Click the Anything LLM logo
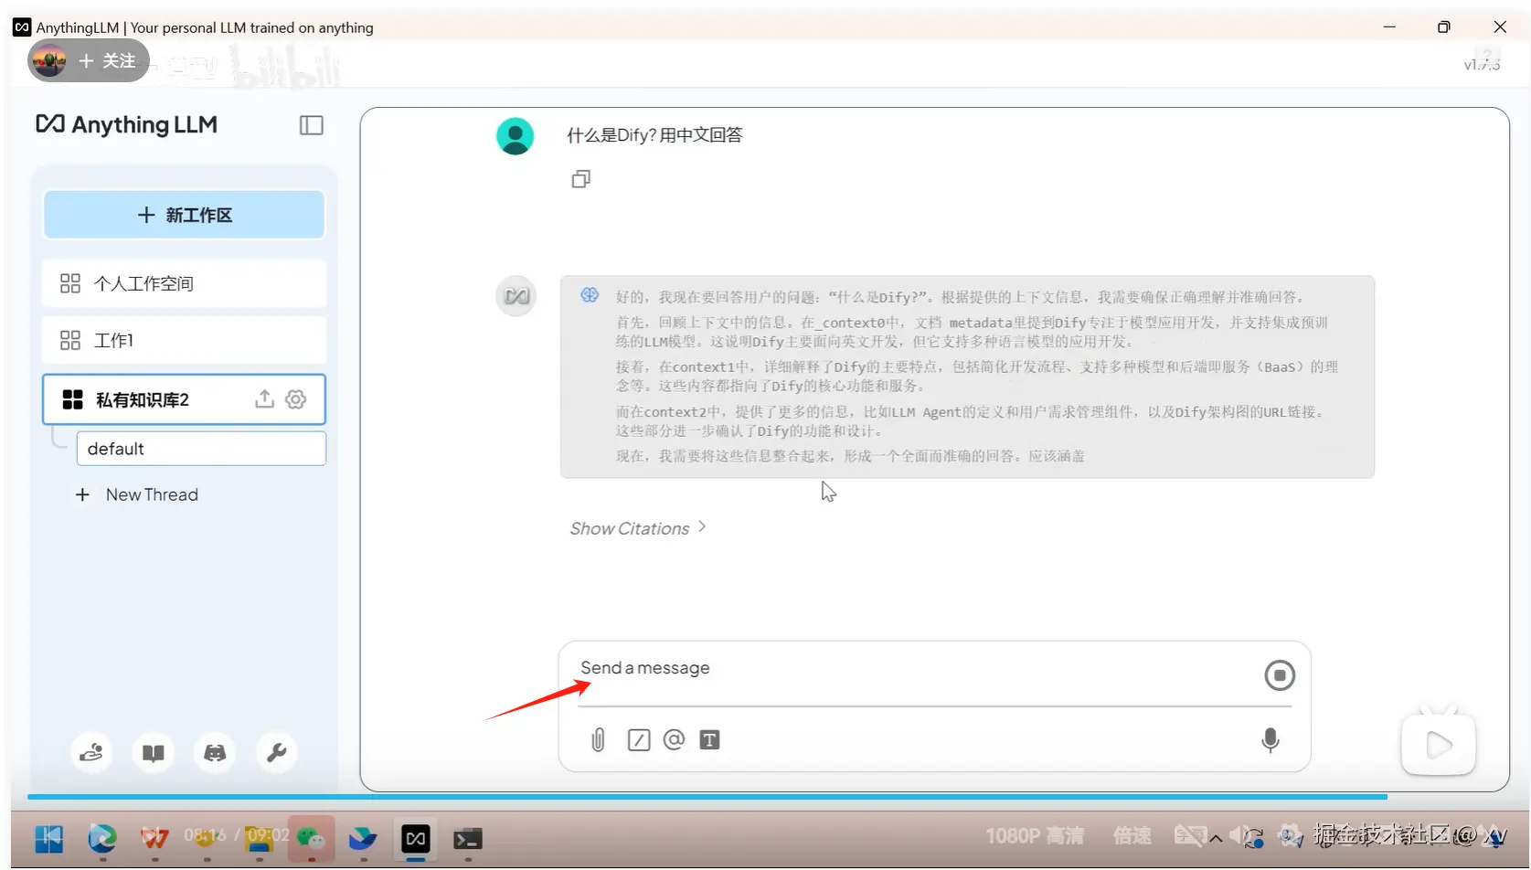 tap(127, 124)
